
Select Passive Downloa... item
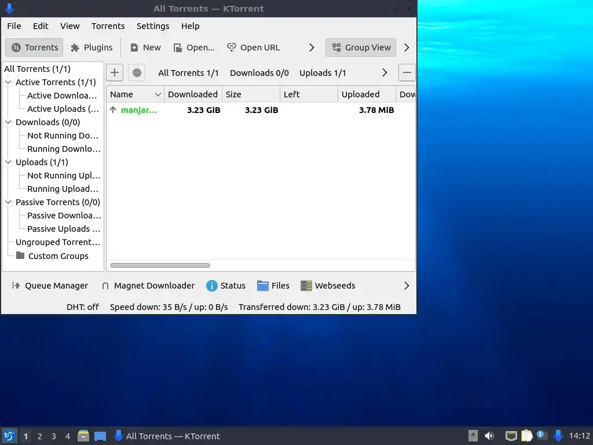[x=64, y=216]
